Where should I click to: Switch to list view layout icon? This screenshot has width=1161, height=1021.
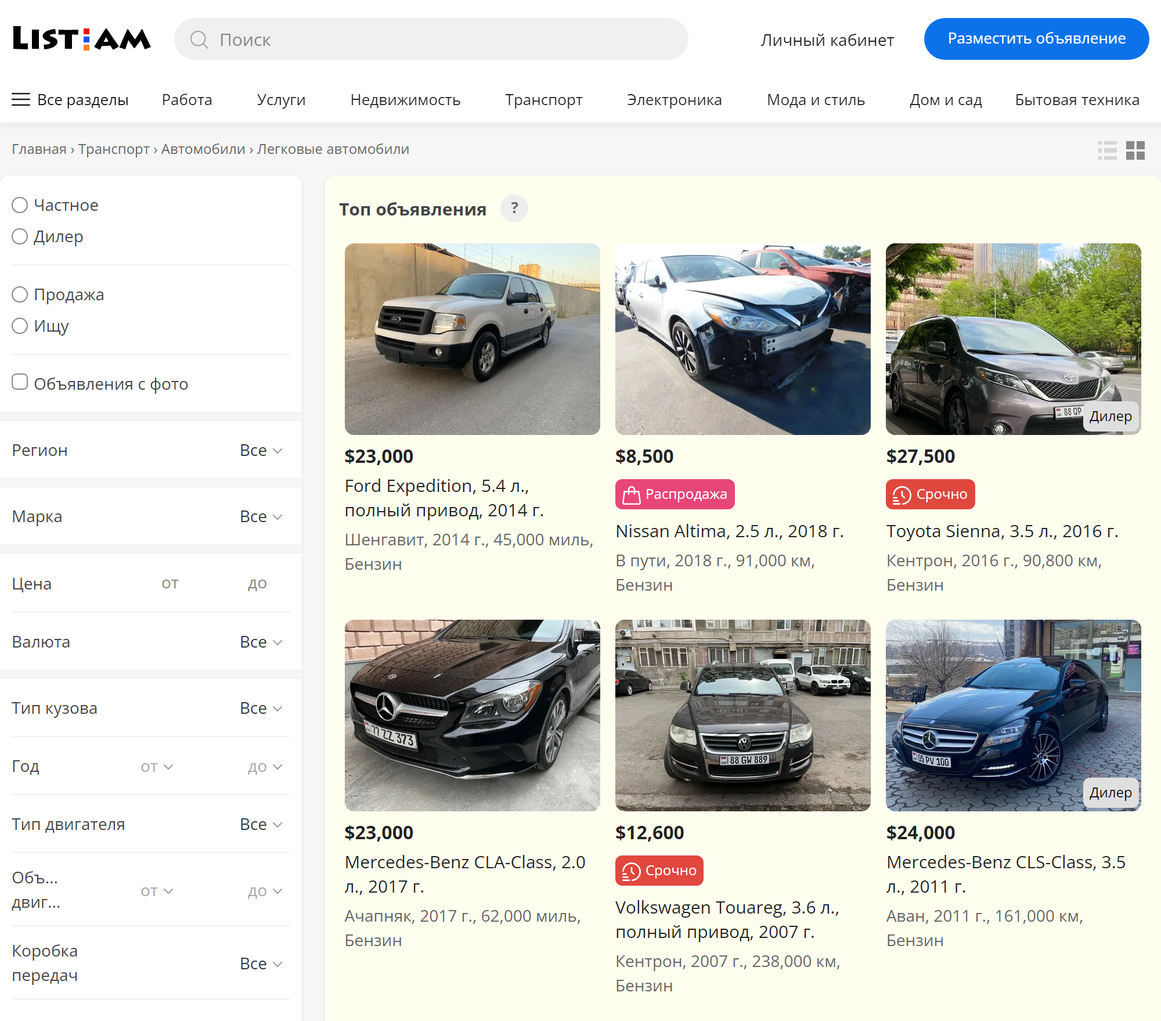1108,150
